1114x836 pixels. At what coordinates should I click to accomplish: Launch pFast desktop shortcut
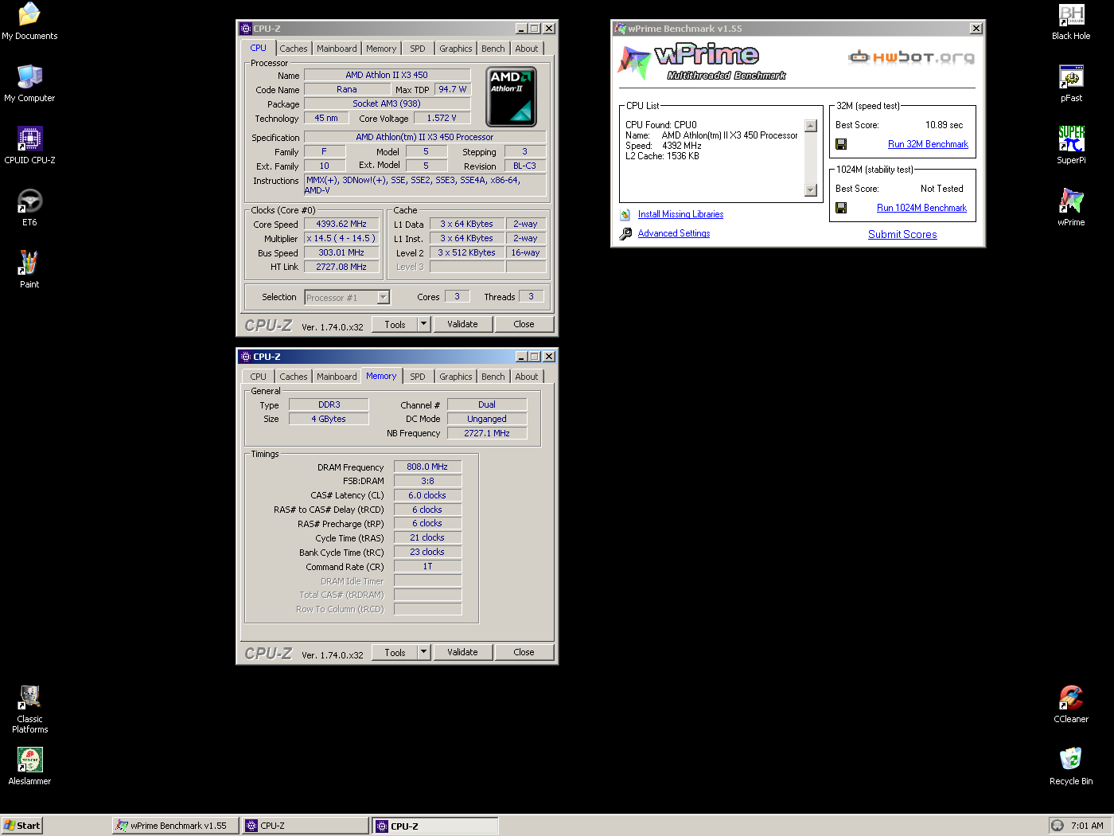[x=1071, y=84]
